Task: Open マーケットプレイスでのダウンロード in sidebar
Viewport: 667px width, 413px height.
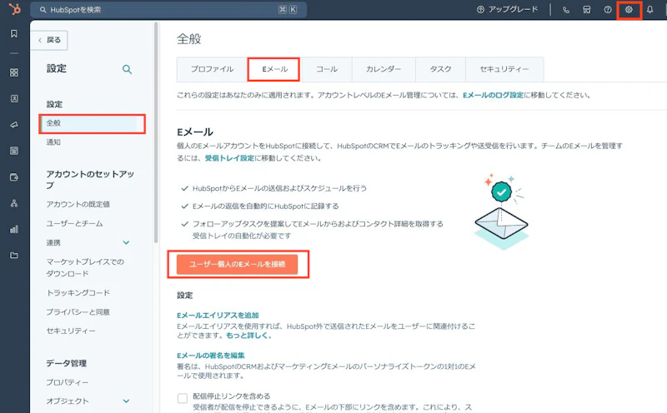Action: (x=85, y=267)
